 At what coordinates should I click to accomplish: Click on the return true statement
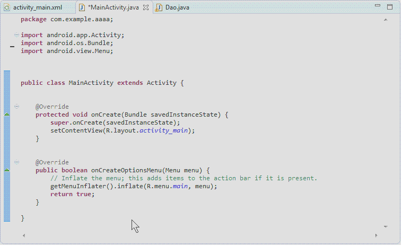[x=73, y=194]
